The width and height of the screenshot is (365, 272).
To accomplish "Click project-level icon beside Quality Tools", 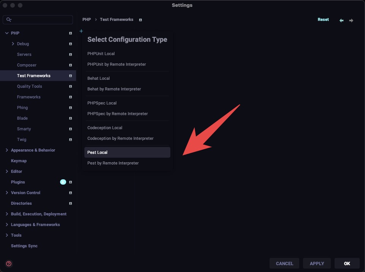I will (70, 86).
